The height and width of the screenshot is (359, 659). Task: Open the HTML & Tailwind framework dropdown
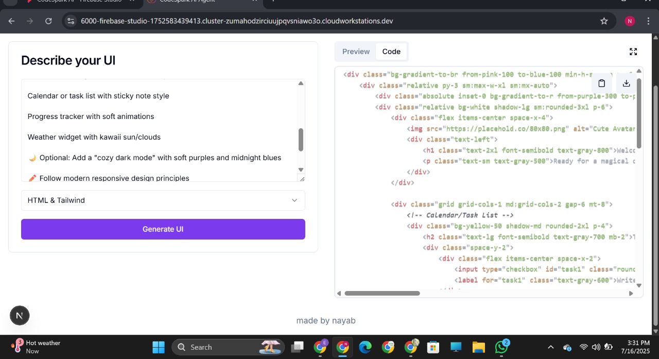coord(163,200)
